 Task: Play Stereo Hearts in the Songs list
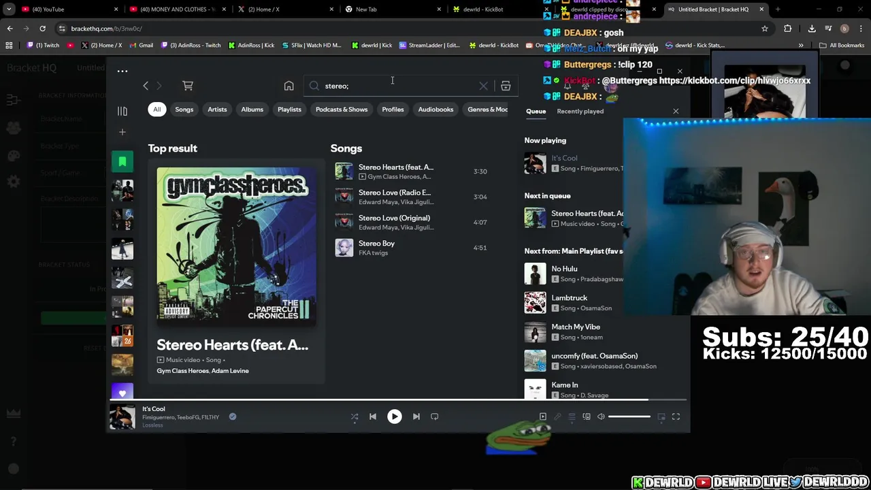412,171
